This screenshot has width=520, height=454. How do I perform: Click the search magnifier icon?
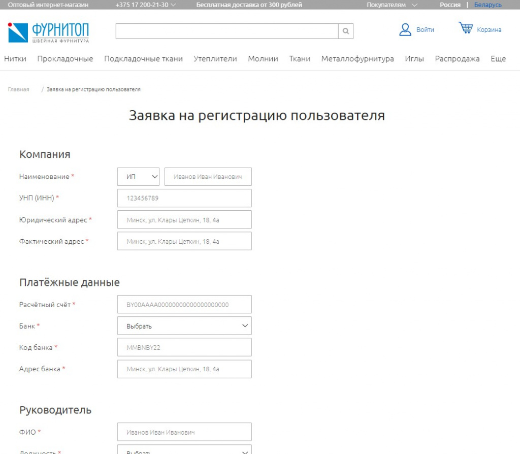(x=345, y=31)
